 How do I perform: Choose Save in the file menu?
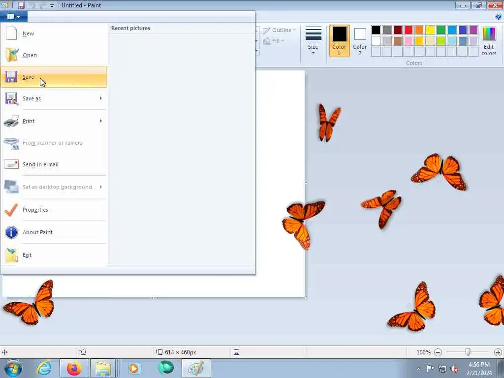(x=54, y=77)
